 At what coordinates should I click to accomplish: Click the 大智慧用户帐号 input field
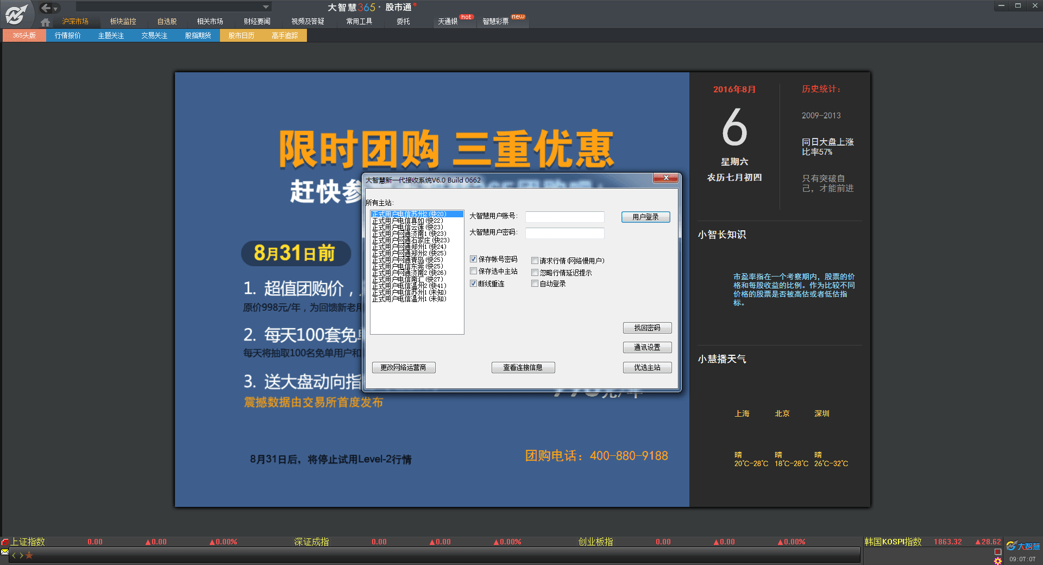coord(564,217)
